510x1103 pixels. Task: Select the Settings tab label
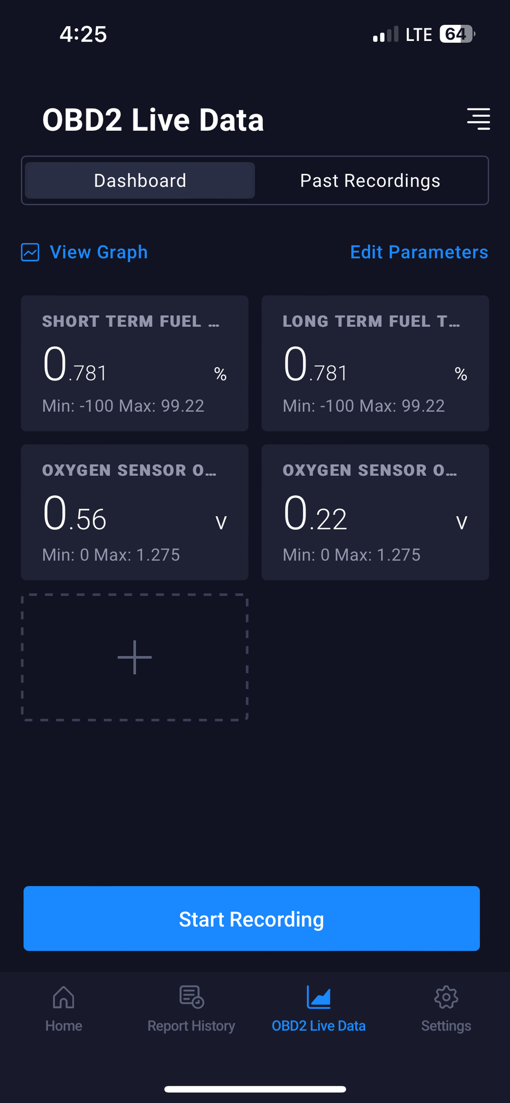[x=446, y=1026]
